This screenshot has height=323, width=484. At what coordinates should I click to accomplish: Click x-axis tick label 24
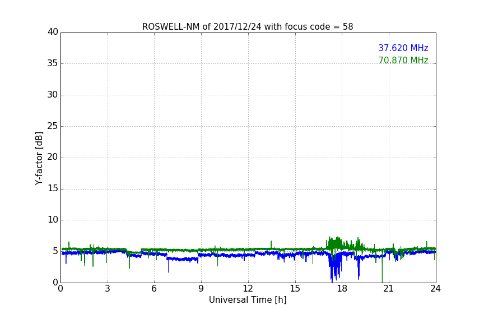point(435,289)
